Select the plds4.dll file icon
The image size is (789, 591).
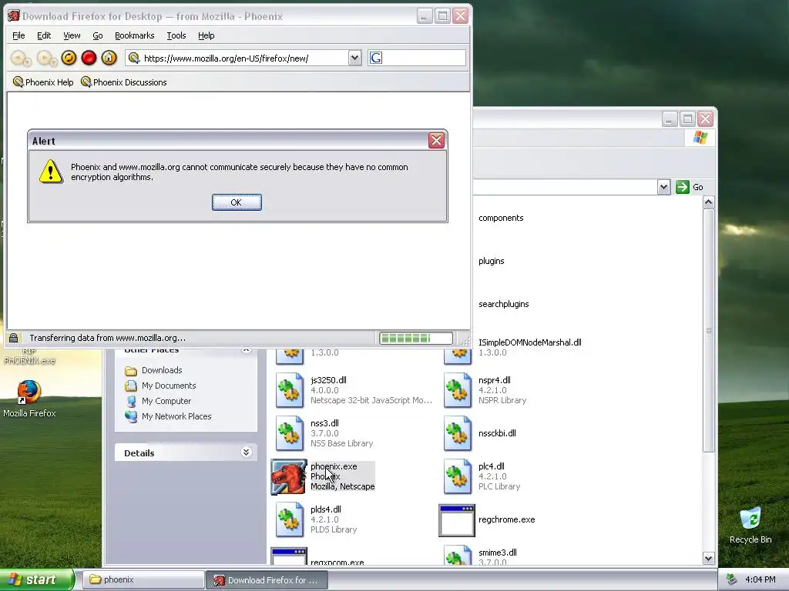coord(290,519)
